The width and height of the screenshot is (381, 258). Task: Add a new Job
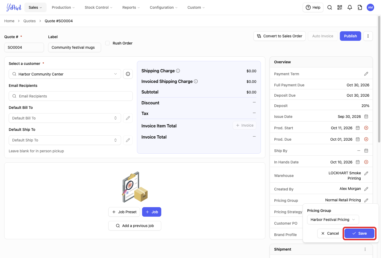(x=152, y=212)
